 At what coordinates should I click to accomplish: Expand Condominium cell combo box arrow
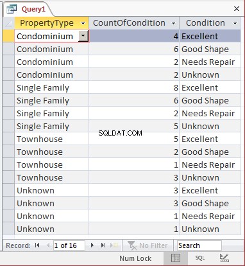(83, 36)
